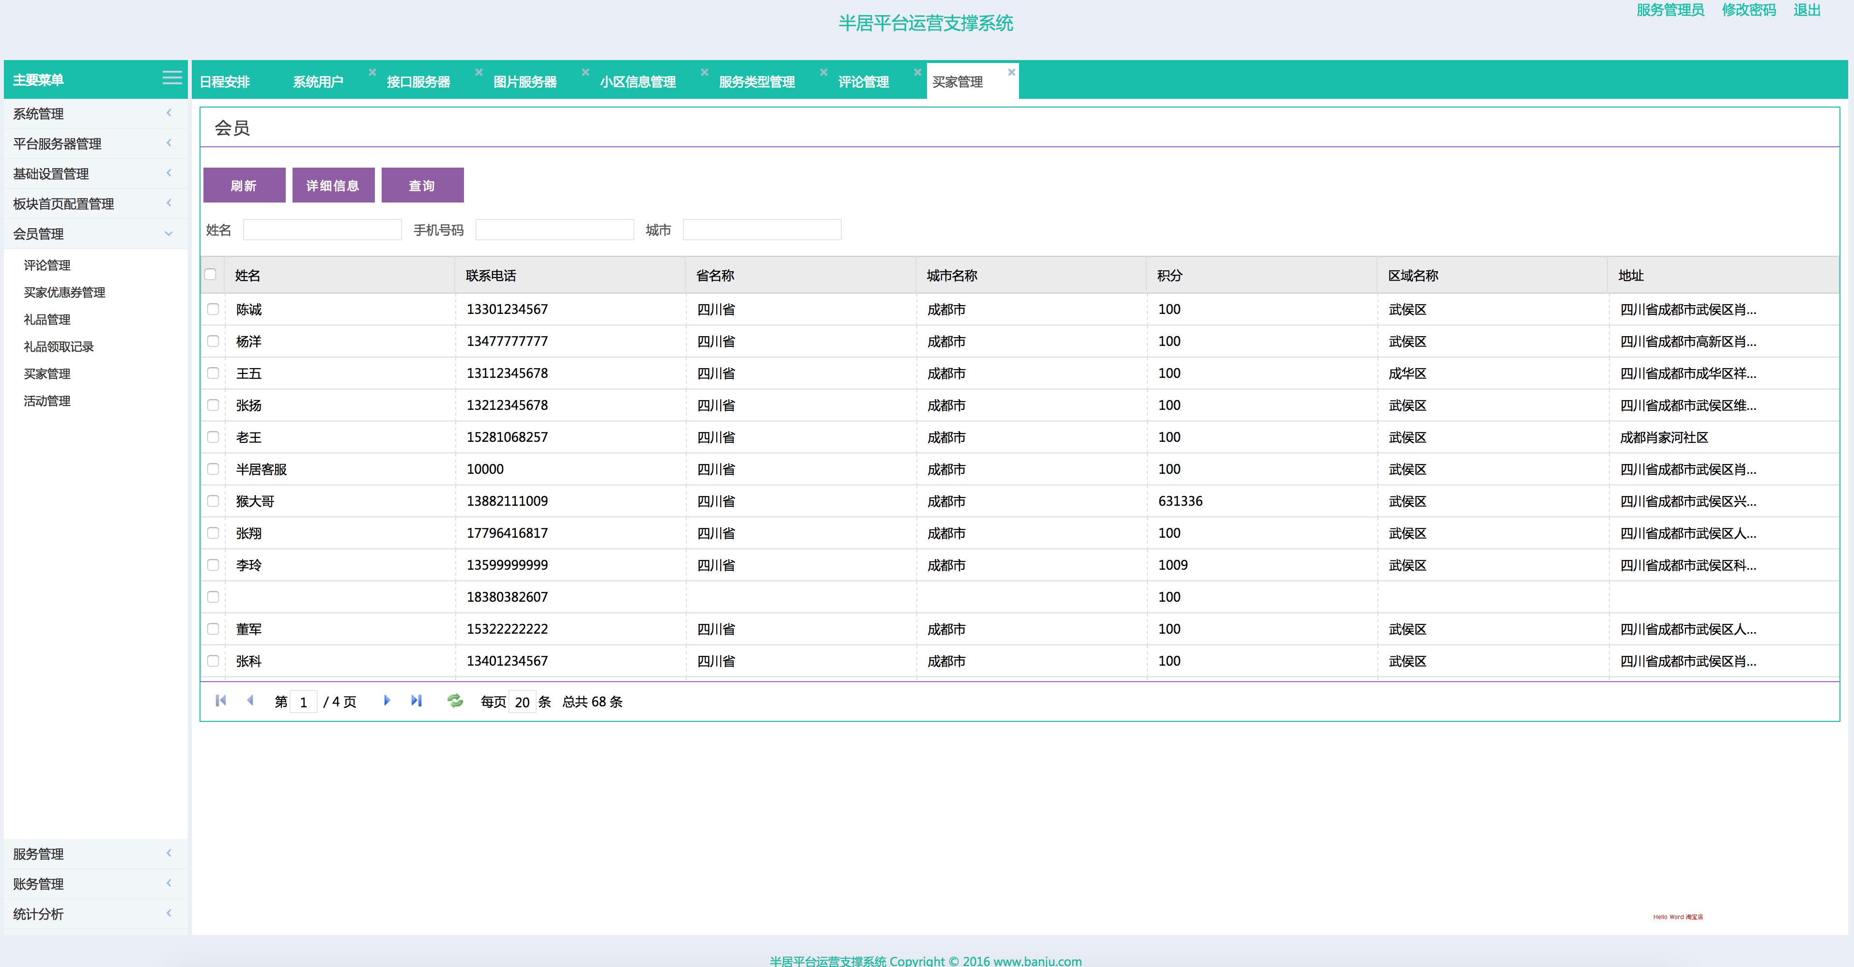This screenshot has height=967, width=1854.
Task: Switch to the 小区信息管理 tab
Action: (638, 82)
